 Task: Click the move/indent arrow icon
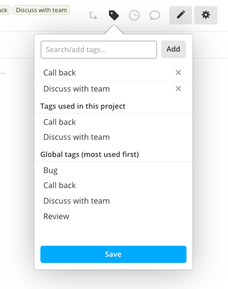94,16
